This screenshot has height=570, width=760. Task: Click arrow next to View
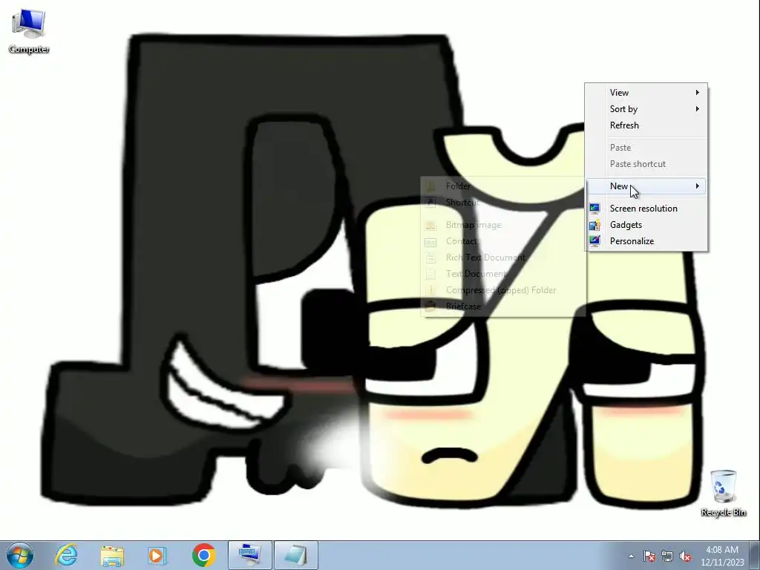click(x=698, y=93)
